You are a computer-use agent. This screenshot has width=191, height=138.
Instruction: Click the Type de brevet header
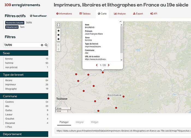click(x=24, y=75)
